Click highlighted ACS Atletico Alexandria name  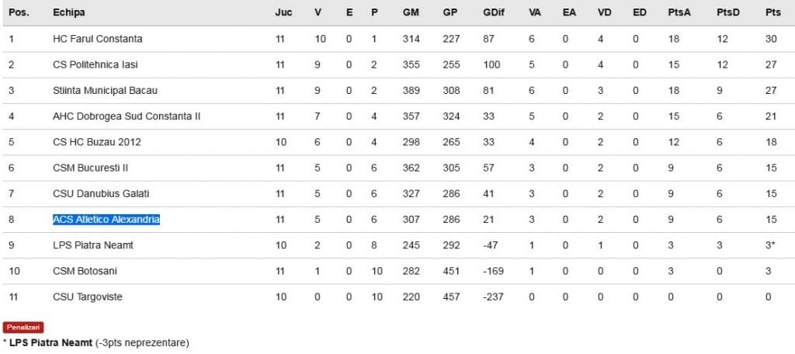pos(106,220)
